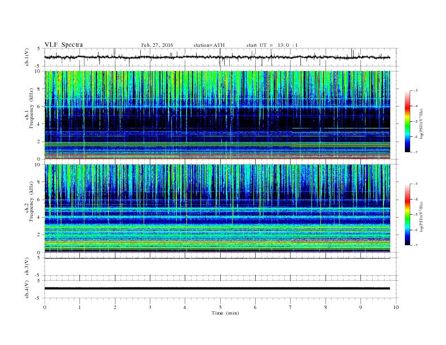Click the "station=ATH" header label
446x345 pixels.
coord(209,45)
